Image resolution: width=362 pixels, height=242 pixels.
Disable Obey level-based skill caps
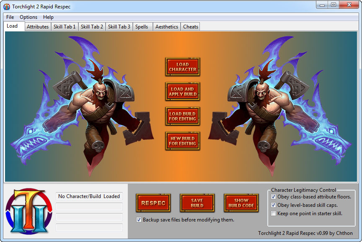pos(274,205)
